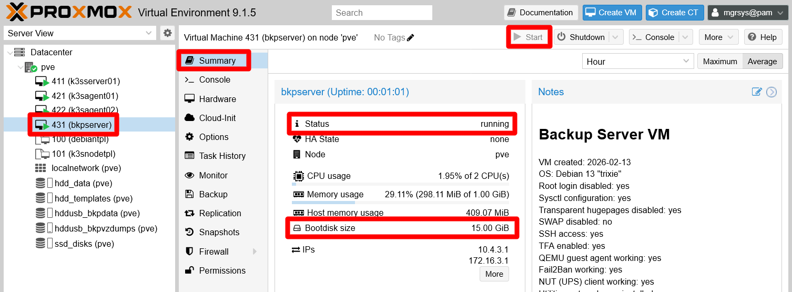Open the Backup section
This screenshot has height=292, width=792.
[223, 194]
